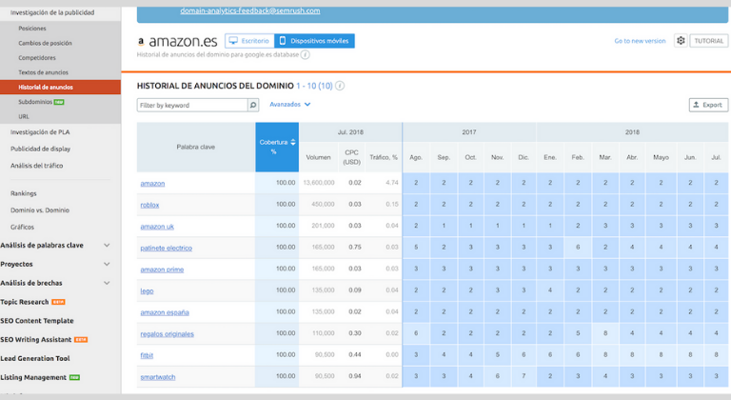Open SEO Content Template
731x400 pixels.
[37, 321]
